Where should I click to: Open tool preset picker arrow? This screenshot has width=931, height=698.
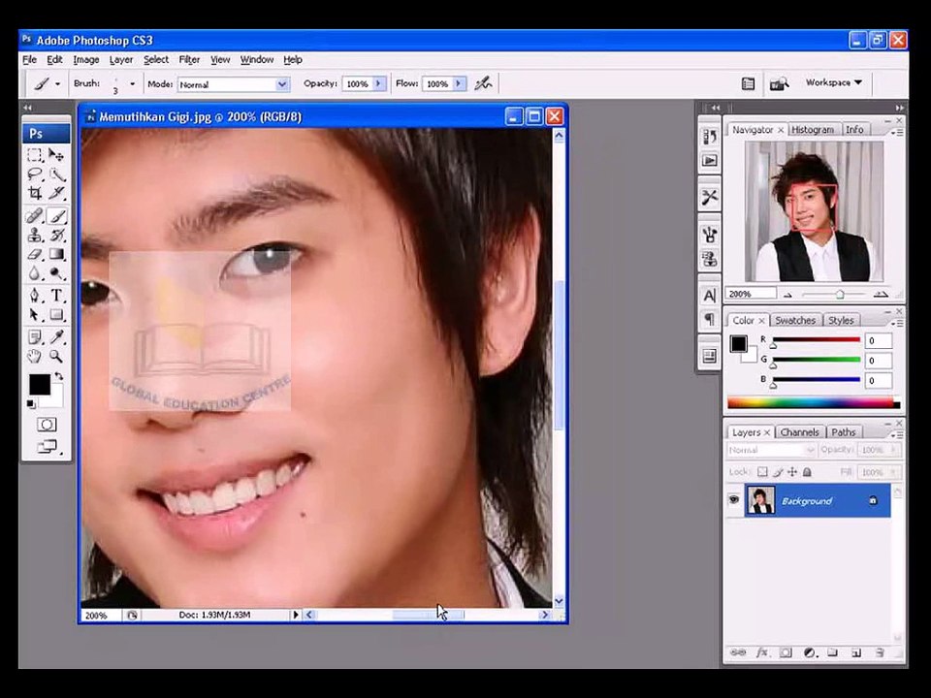57,84
